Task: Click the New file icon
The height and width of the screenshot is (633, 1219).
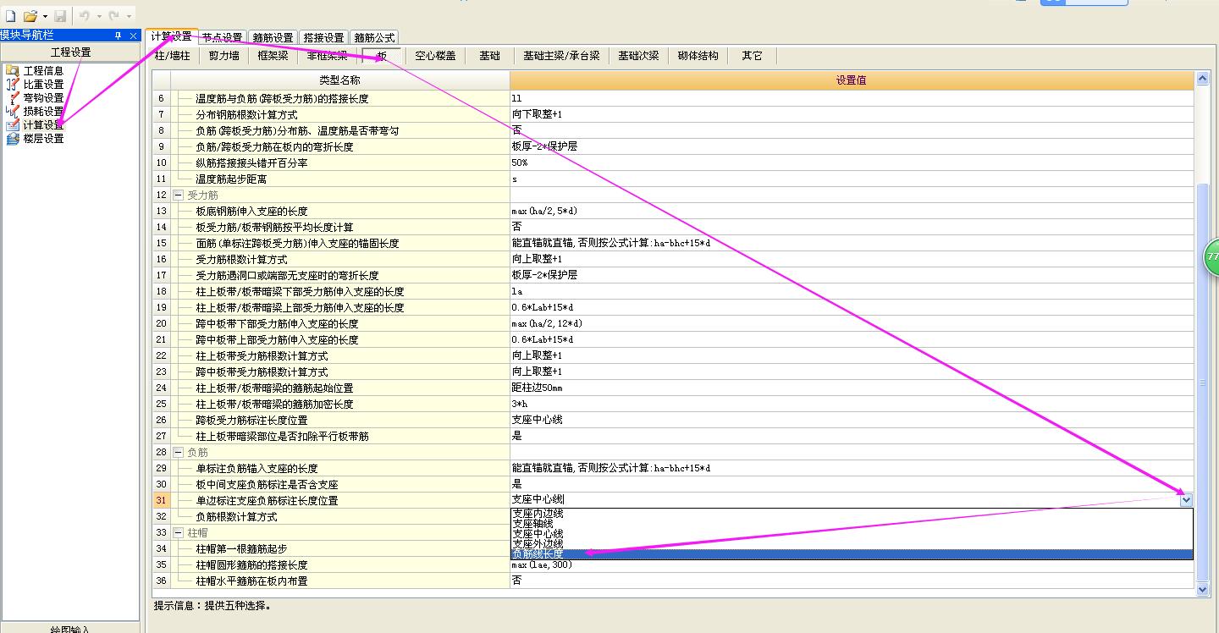Action: (x=10, y=16)
